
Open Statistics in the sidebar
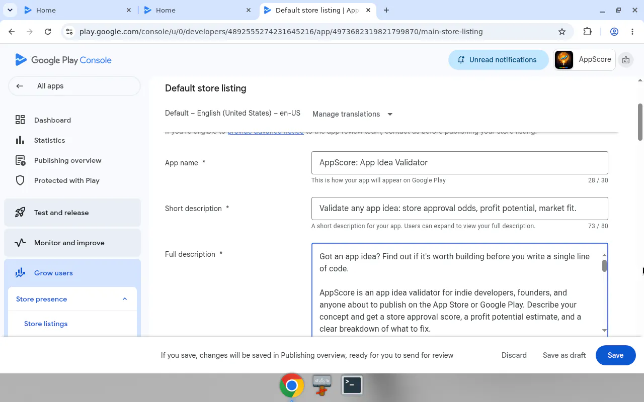[49, 140]
